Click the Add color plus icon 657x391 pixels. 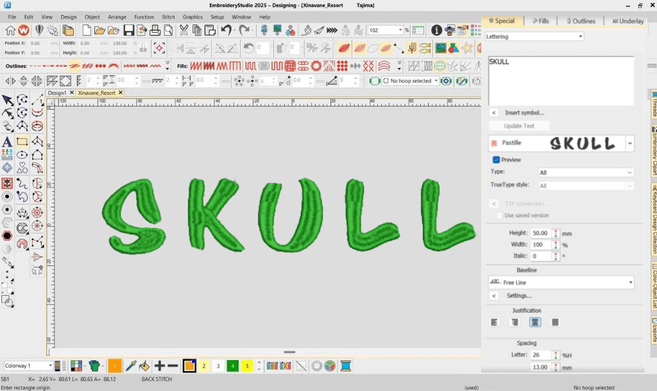pos(160,366)
